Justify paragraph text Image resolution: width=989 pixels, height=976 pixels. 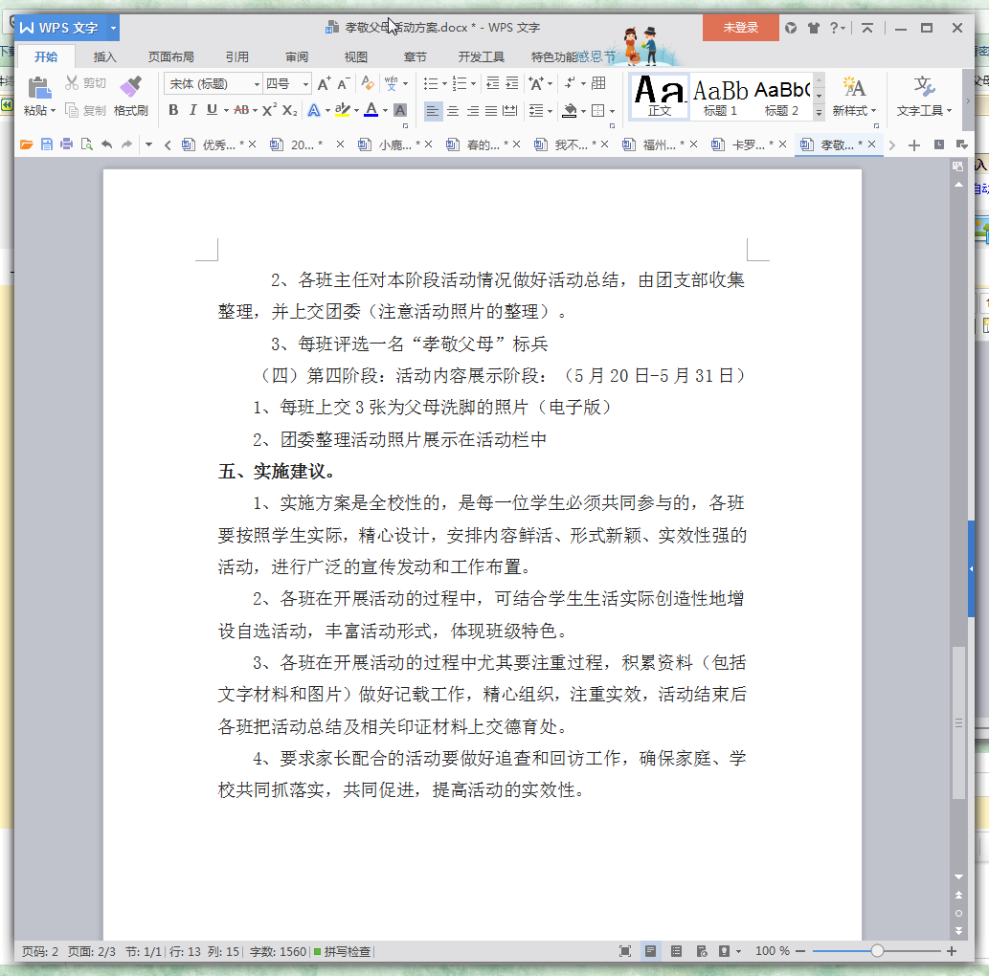tap(491, 111)
